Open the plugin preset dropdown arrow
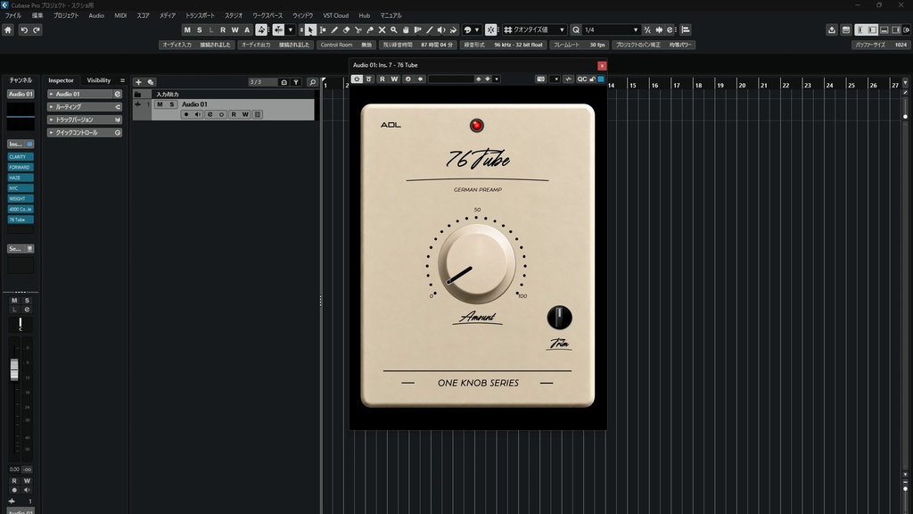The height and width of the screenshot is (514, 913). [497, 79]
